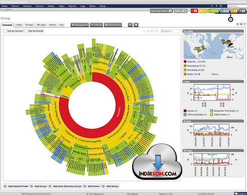
Task: Open the dropdown arrow beside the pause icon
Action: click(244, 24)
